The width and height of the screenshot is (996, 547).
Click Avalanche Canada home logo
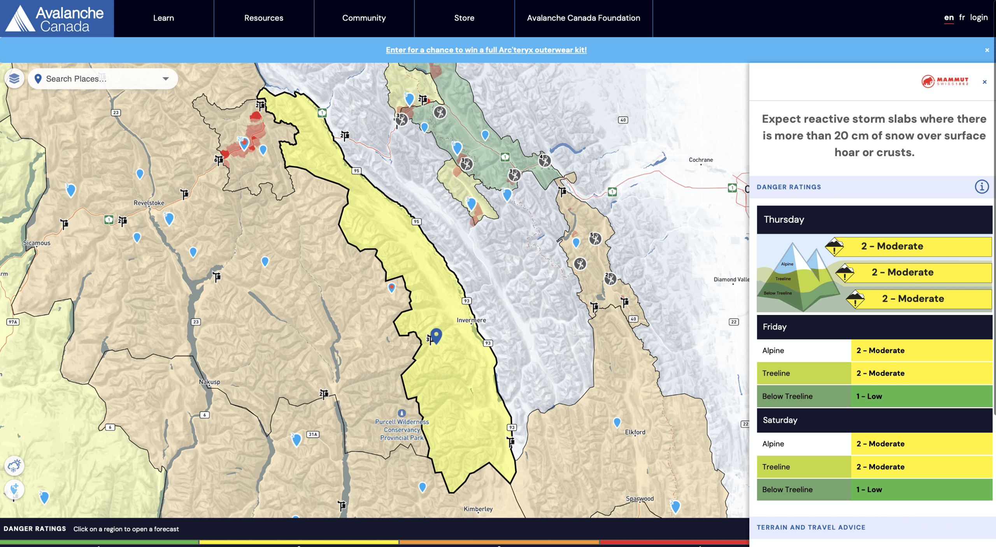(57, 18)
